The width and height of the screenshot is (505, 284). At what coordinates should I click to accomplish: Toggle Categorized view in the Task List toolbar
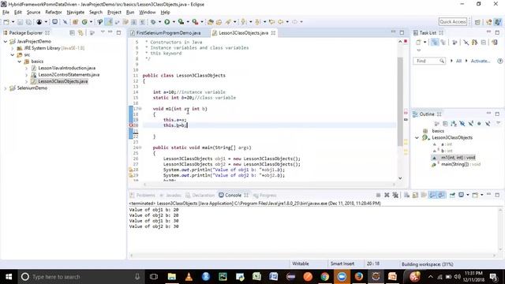click(435, 42)
